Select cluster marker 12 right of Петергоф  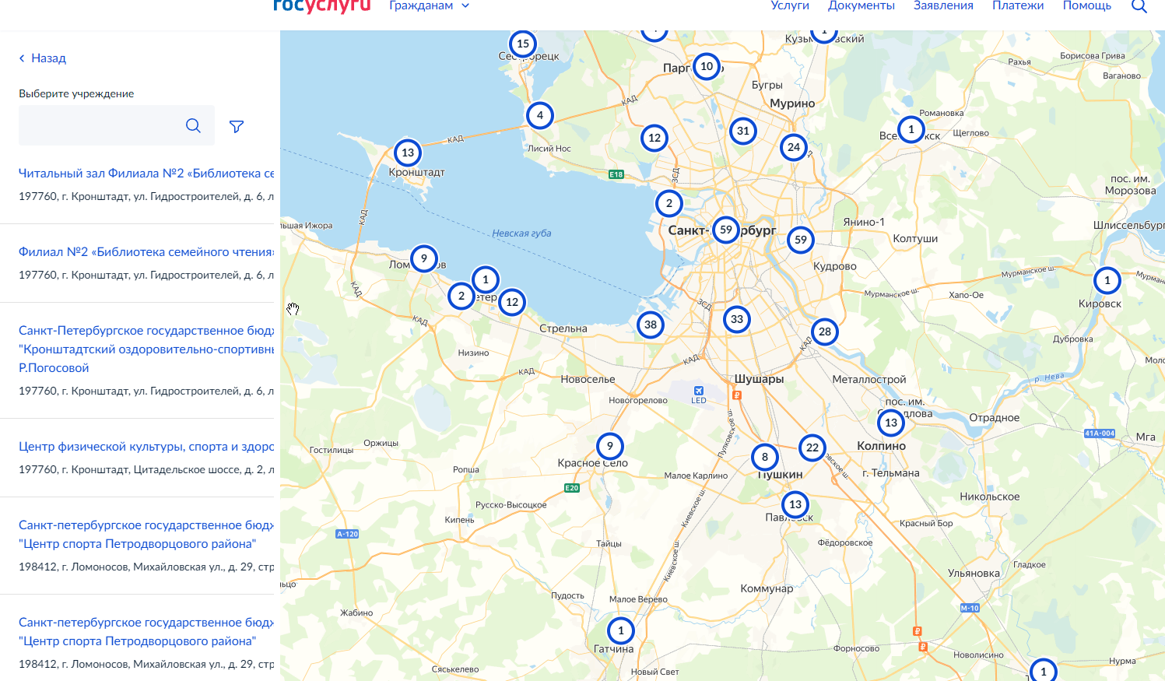click(x=512, y=302)
